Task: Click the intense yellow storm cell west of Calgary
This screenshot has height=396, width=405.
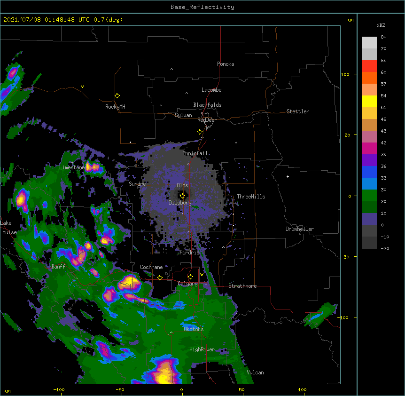Action: pos(130,282)
